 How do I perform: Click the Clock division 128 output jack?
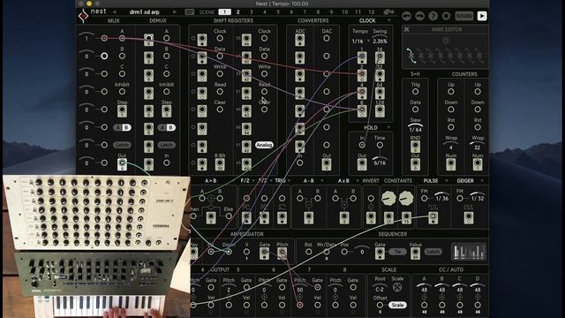click(380, 110)
